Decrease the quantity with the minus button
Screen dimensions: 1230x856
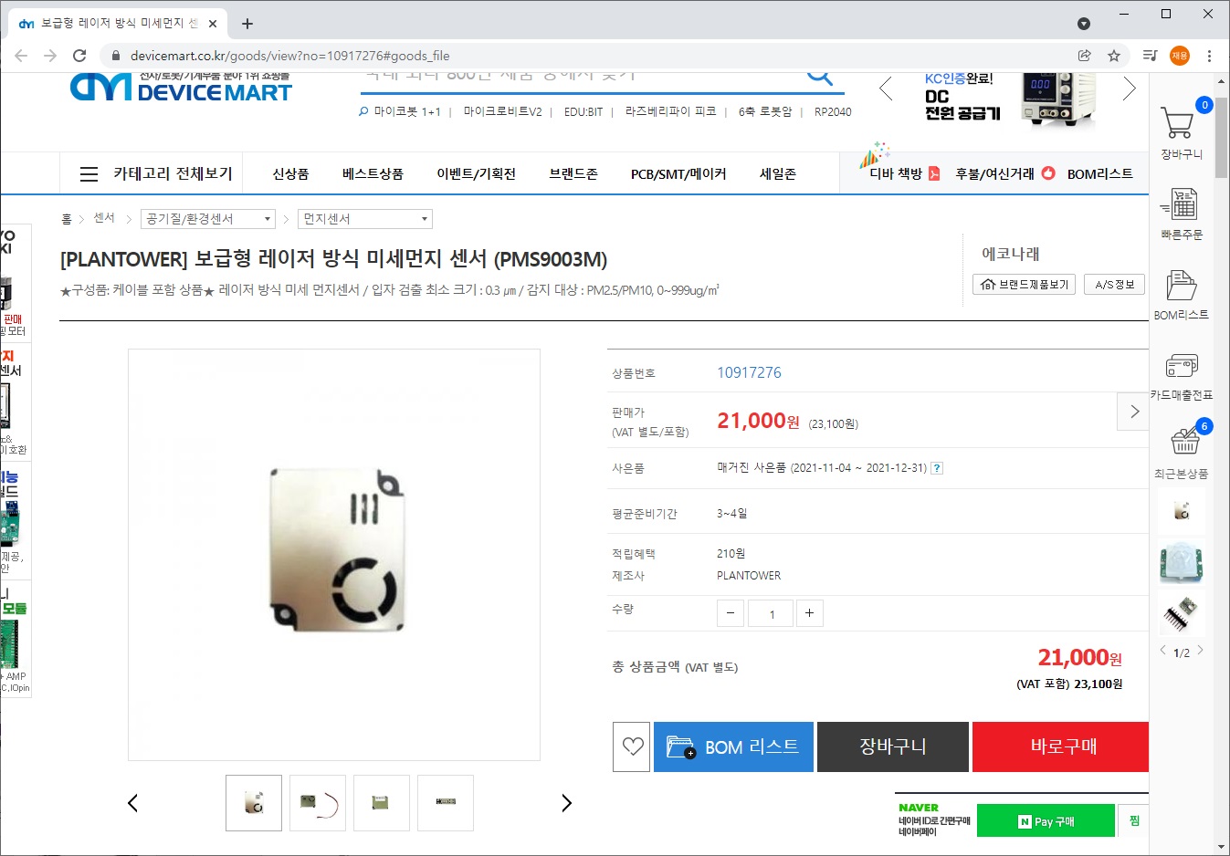pos(731,613)
